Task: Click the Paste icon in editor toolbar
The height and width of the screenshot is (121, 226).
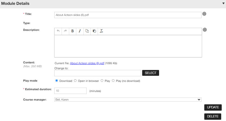Action: tap(94, 31)
